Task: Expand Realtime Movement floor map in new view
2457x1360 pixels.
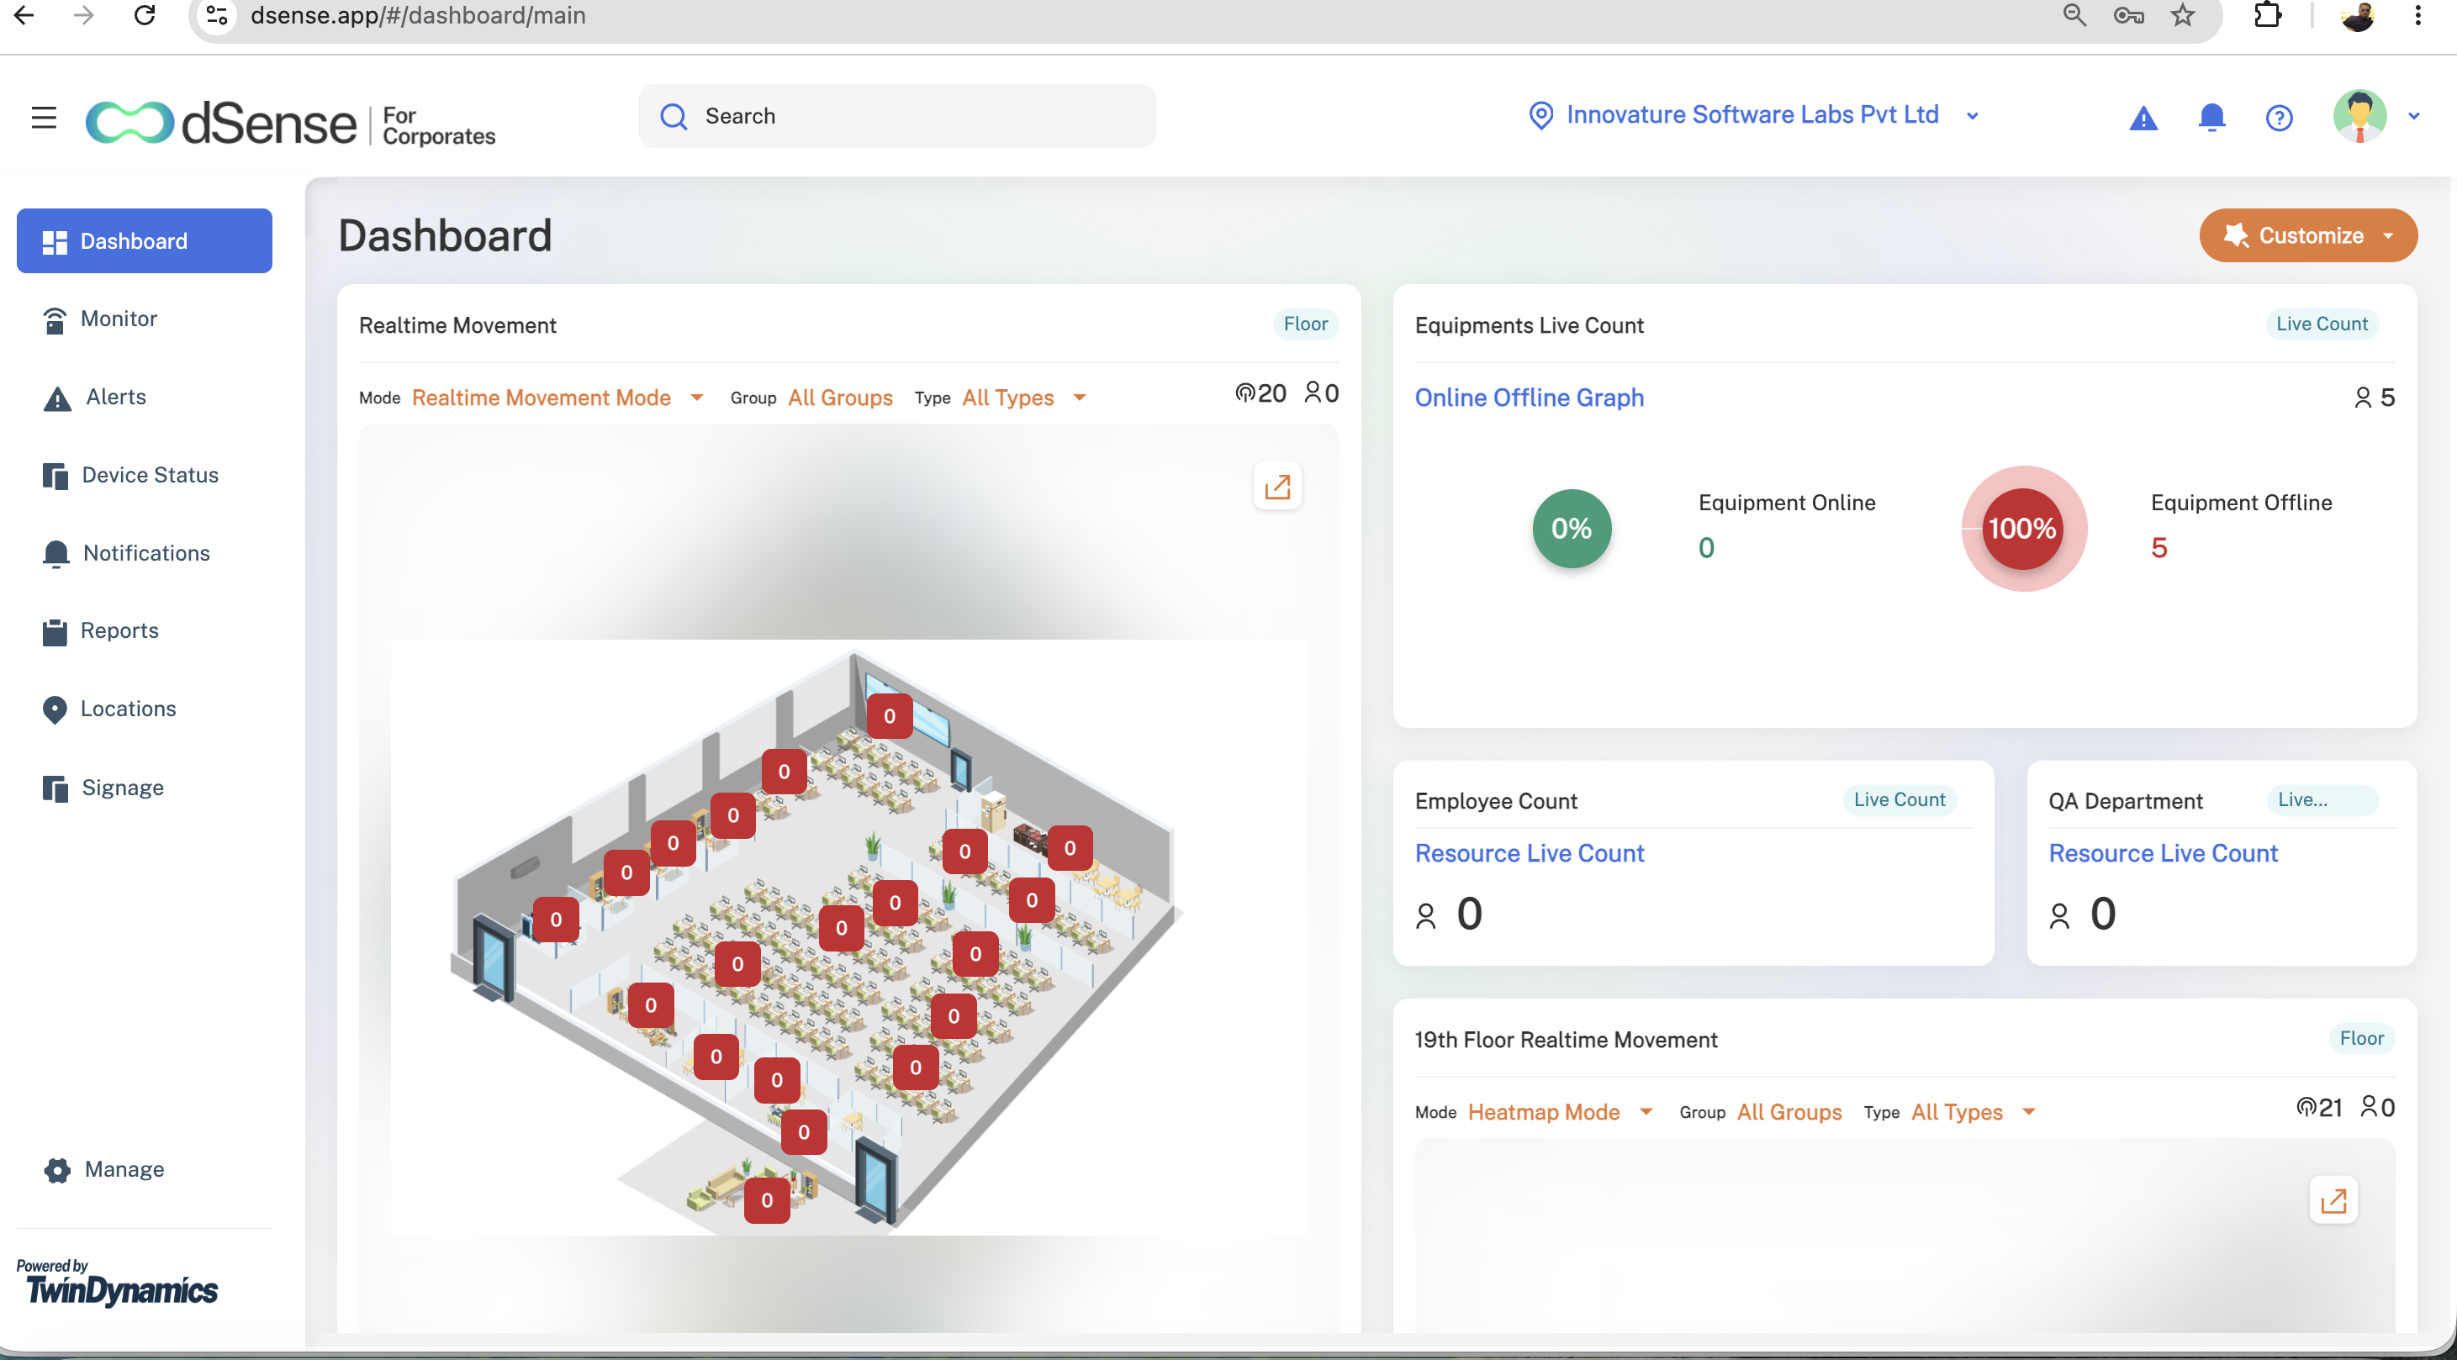Action: click(x=1276, y=488)
